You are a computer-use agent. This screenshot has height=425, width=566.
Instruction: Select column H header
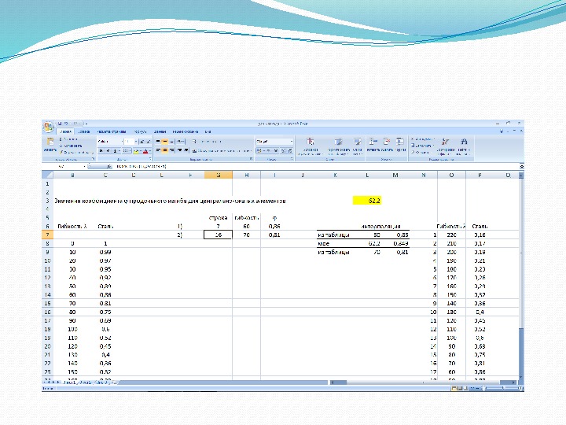tap(247, 175)
